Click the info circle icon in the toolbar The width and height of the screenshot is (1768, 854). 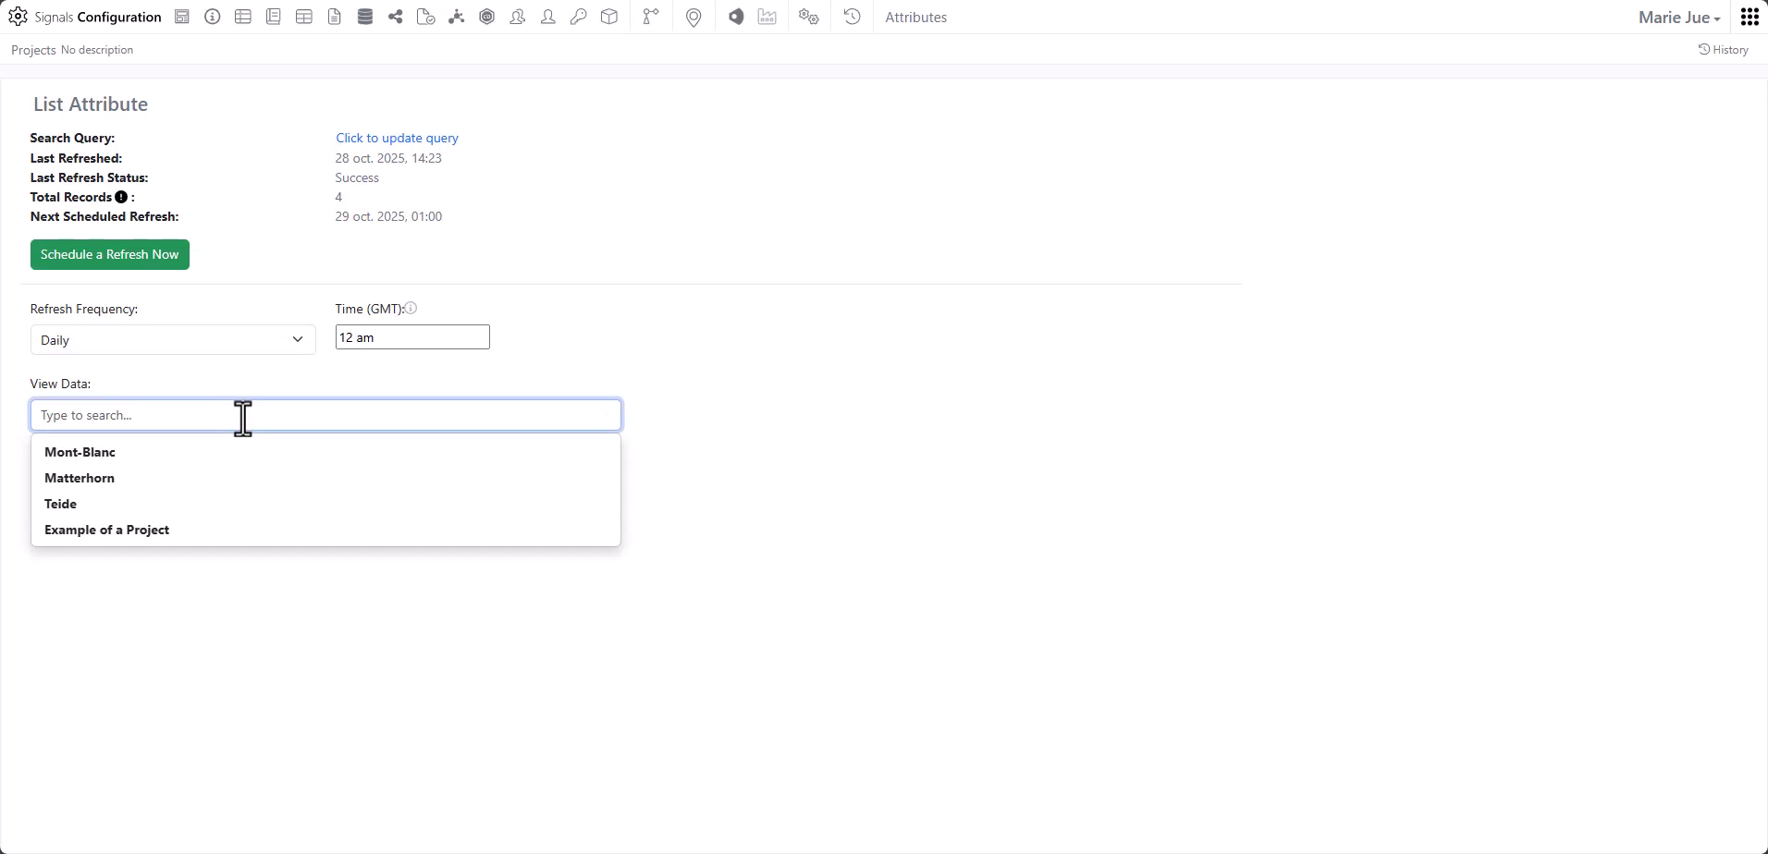coord(211,17)
